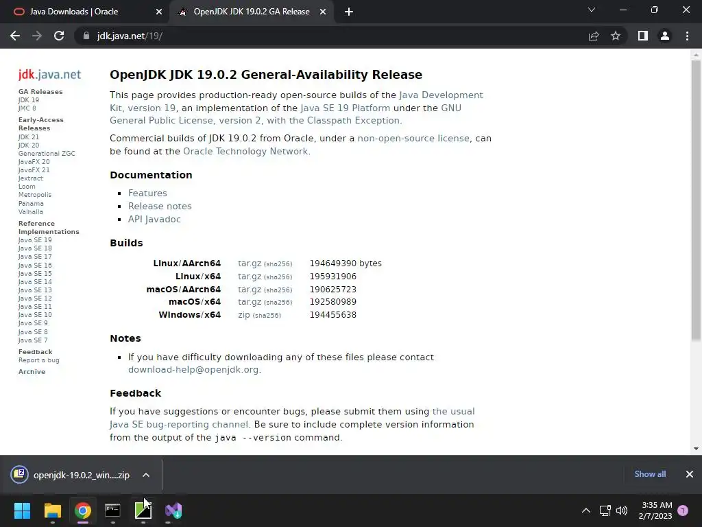Share this page using the share icon

coord(594,36)
